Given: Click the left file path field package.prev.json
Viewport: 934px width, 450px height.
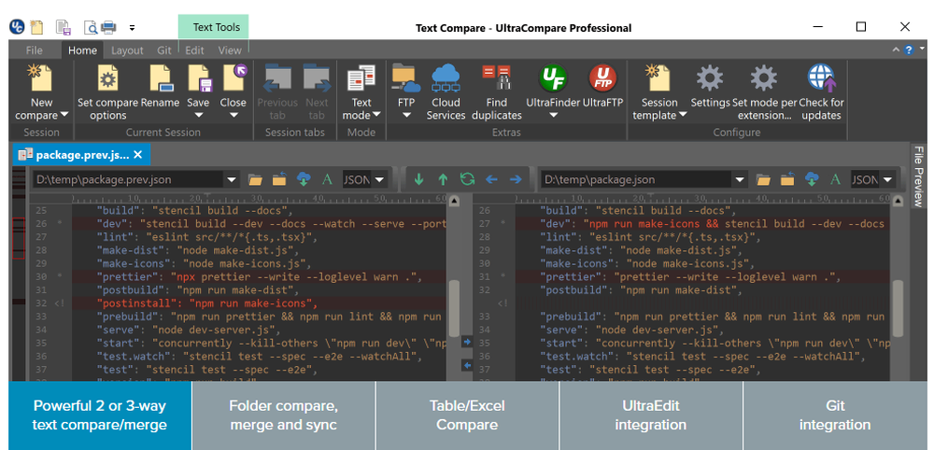Looking at the screenshot, I should click(x=127, y=179).
